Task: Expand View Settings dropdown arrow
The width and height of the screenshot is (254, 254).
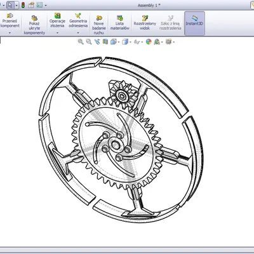Action: (173, 42)
